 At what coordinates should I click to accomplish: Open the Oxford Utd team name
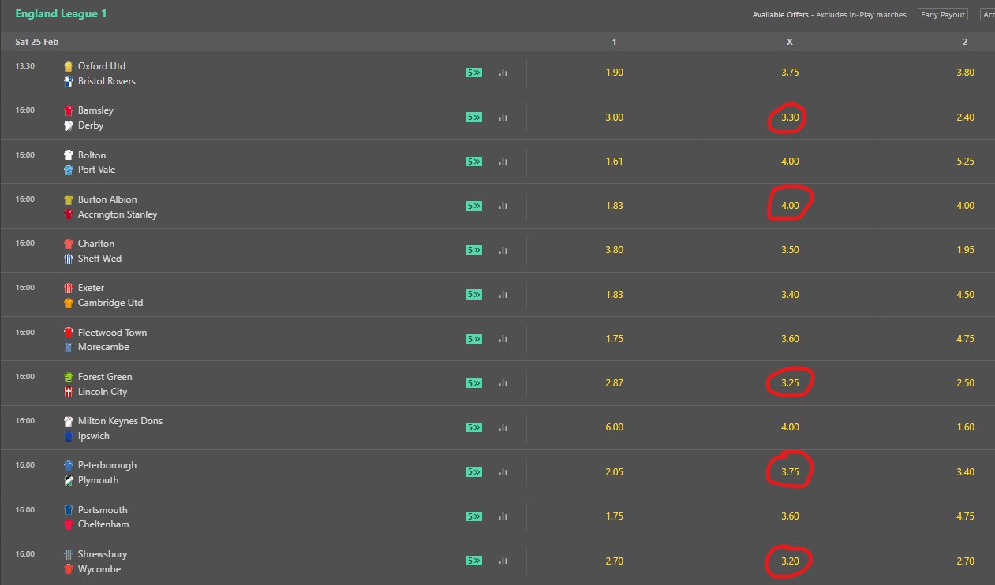coord(102,66)
